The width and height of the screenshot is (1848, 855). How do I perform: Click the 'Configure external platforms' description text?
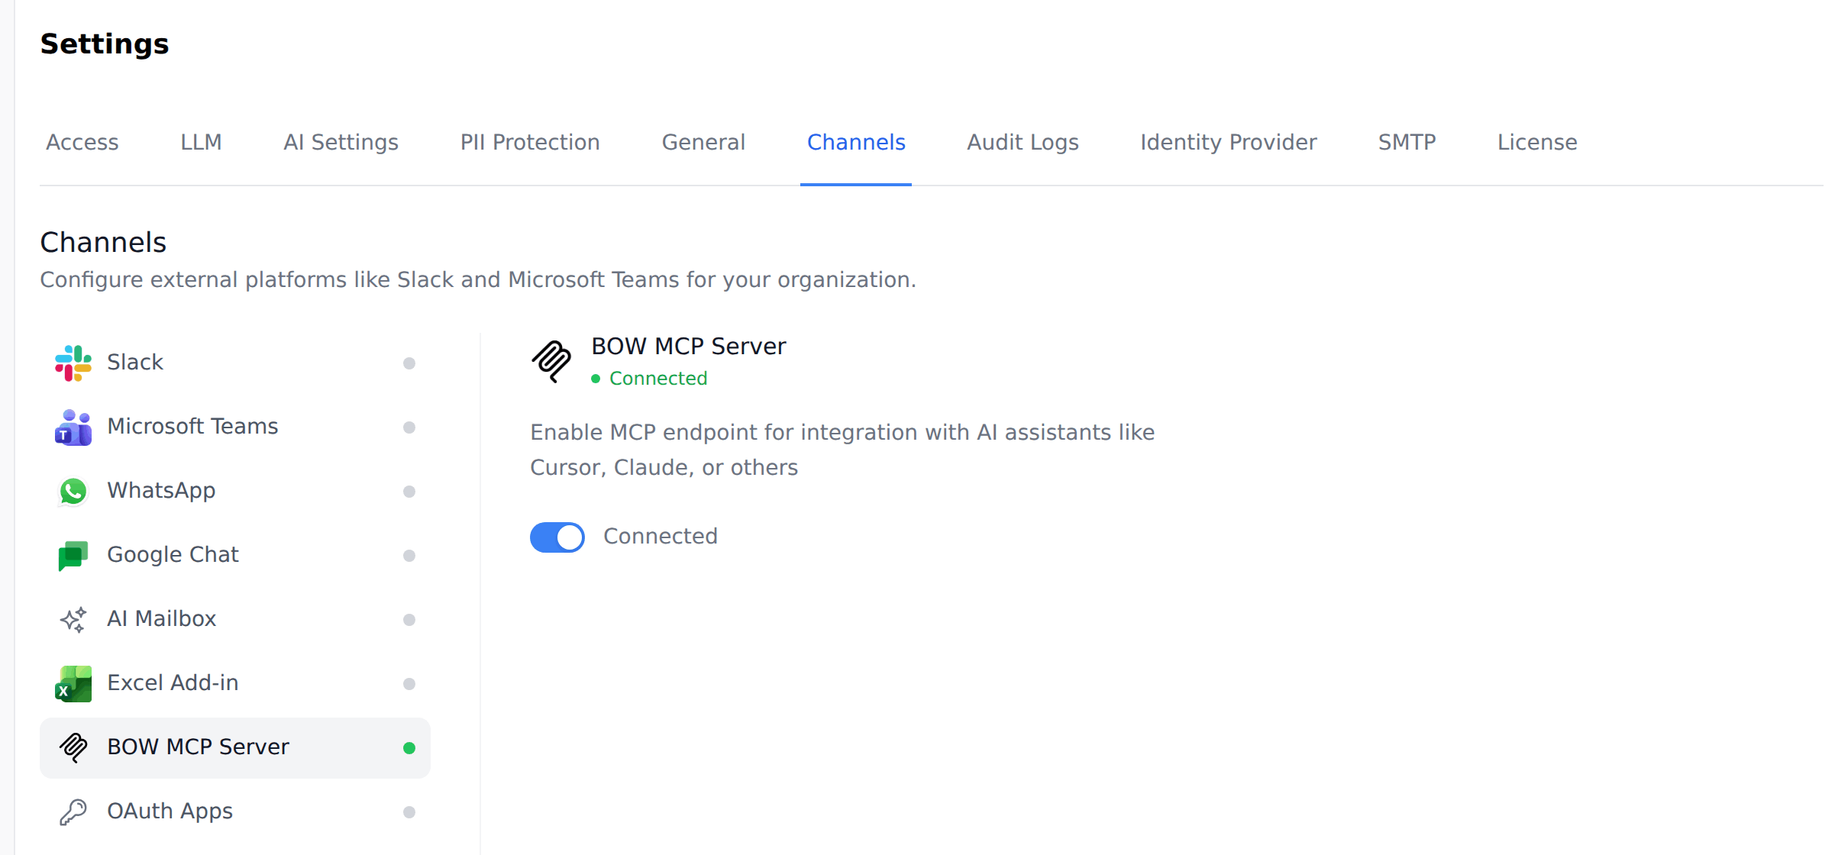[x=478, y=280]
